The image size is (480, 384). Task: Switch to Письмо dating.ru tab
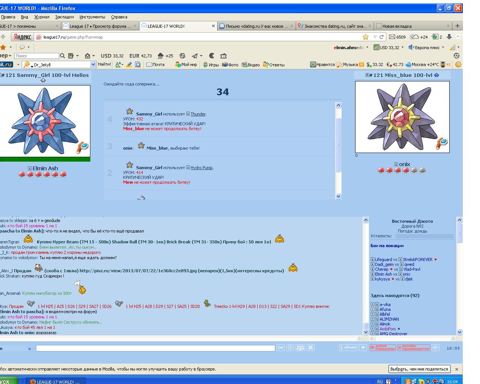tap(256, 26)
